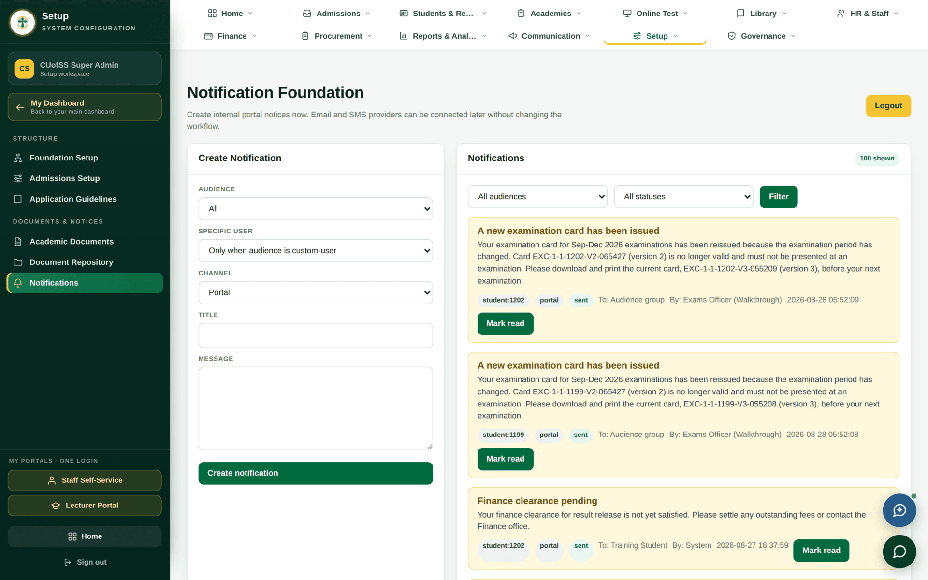Click the Academic Documents file icon

point(18,242)
